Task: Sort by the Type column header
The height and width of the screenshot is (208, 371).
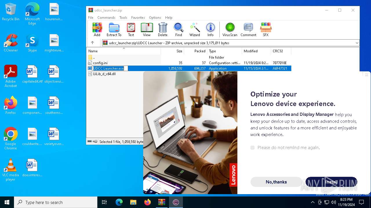Action: click(x=225, y=51)
